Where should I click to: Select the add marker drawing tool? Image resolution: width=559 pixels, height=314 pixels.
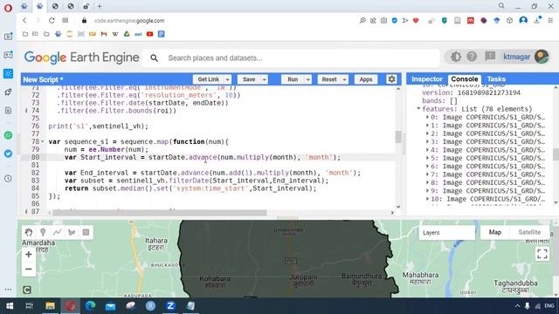tap(43, 233)
